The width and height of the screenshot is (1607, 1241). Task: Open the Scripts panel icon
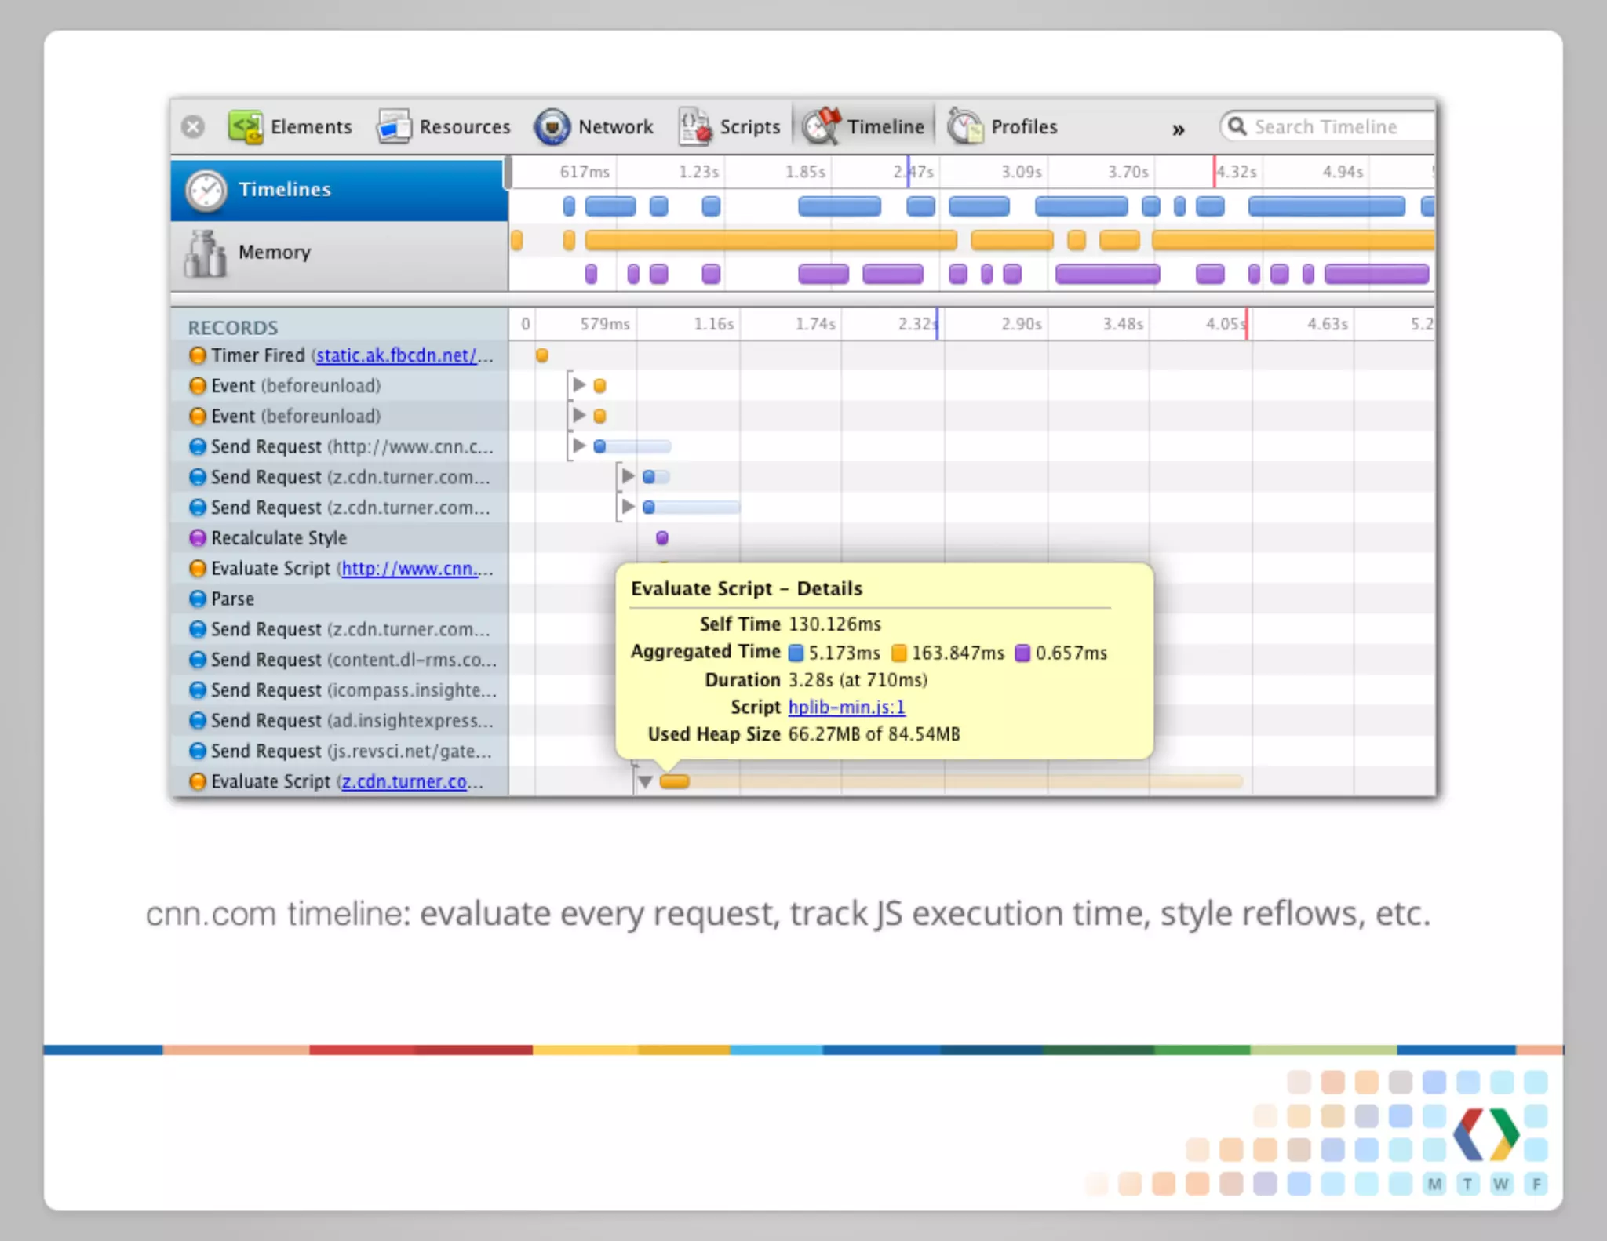[694, 126]
